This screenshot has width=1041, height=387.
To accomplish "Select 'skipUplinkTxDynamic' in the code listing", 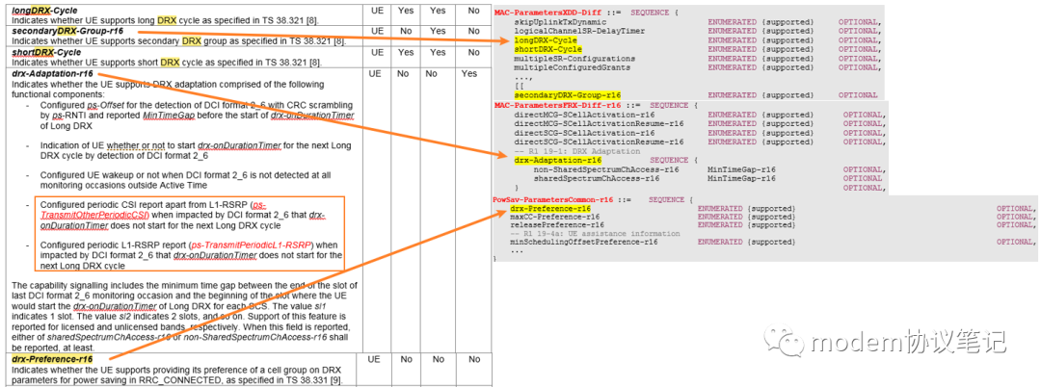I will click(x=560, y=22).
